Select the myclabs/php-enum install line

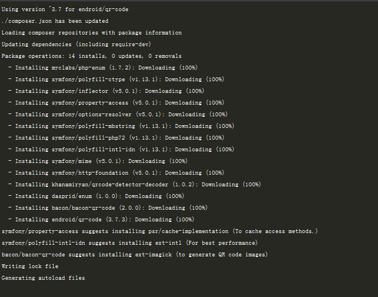(103, 68)
